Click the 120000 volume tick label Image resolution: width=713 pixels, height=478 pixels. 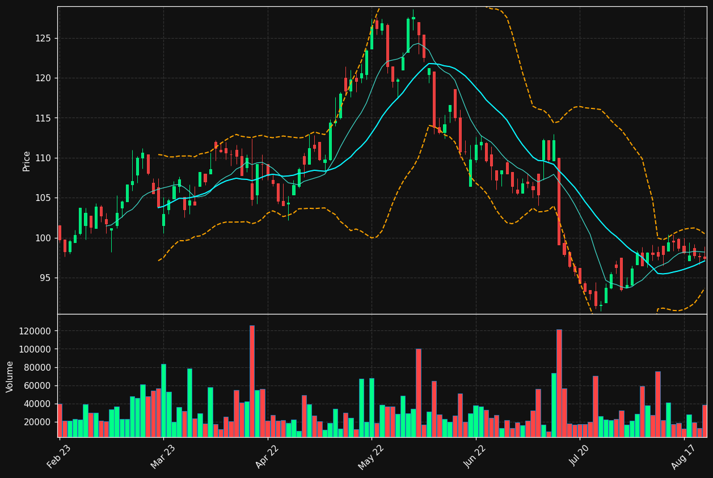tap(36, 331)
